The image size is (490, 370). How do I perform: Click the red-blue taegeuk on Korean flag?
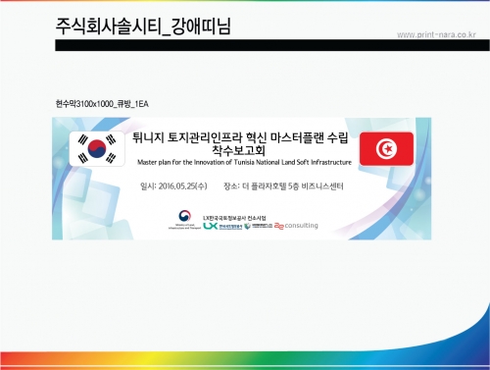point(97,148)
